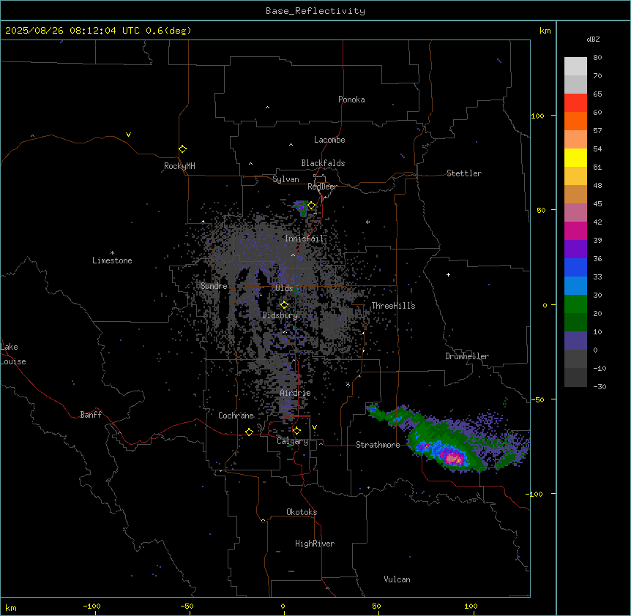
Task: Click the Vulcan label
Action: tap(397, 579)
